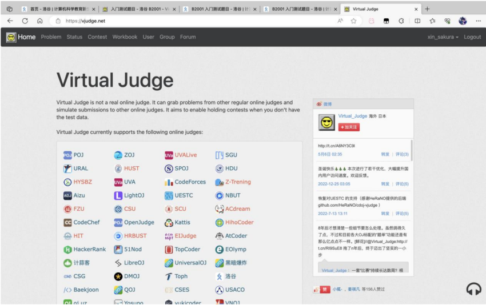The image size is (486, 305).
Task: Click the EOlymp icon
Action: [220, 249]
